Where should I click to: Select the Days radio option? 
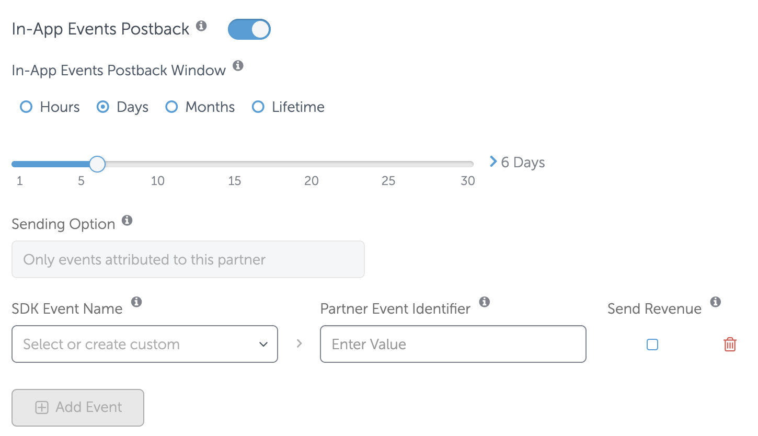[x=103, y=107]
